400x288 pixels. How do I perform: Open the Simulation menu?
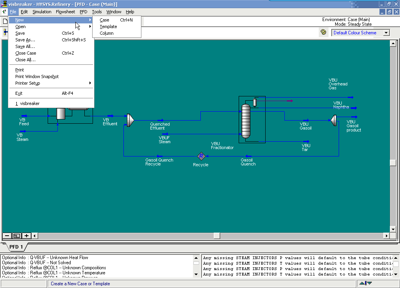[x=42, y=12]
